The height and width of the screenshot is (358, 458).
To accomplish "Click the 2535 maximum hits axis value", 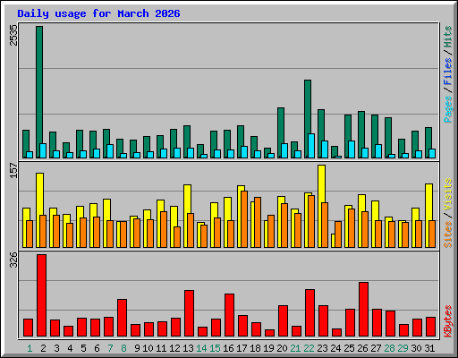I will (13, 35).
